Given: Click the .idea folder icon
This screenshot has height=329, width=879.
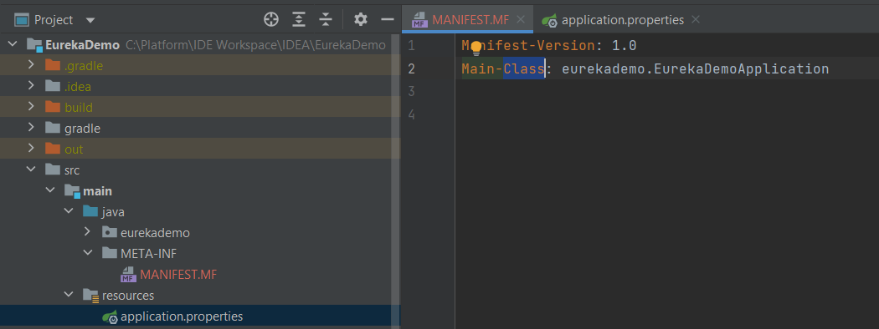Looking at the screenshot, I should click(53, 86).
